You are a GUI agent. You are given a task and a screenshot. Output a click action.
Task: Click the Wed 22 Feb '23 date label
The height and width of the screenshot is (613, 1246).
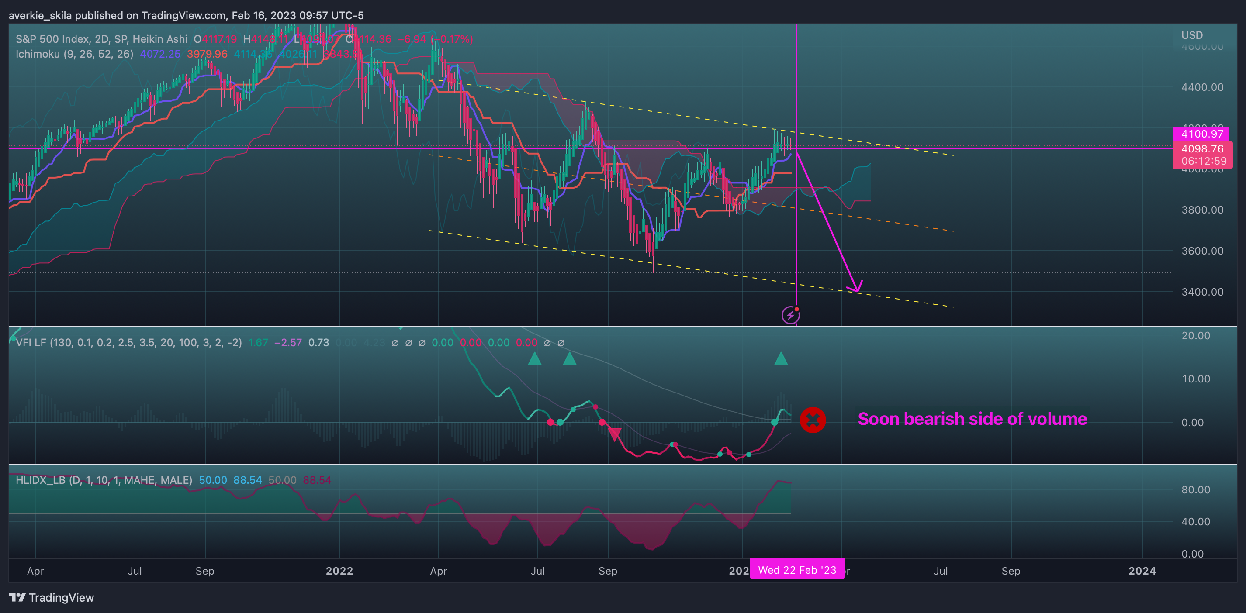[797, 570]
